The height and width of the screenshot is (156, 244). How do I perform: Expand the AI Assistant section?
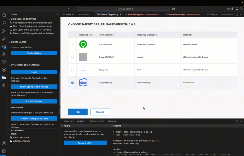tap(9, 130)
